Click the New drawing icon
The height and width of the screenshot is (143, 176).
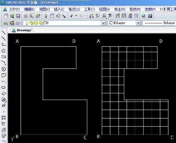(x=6, y=16)
